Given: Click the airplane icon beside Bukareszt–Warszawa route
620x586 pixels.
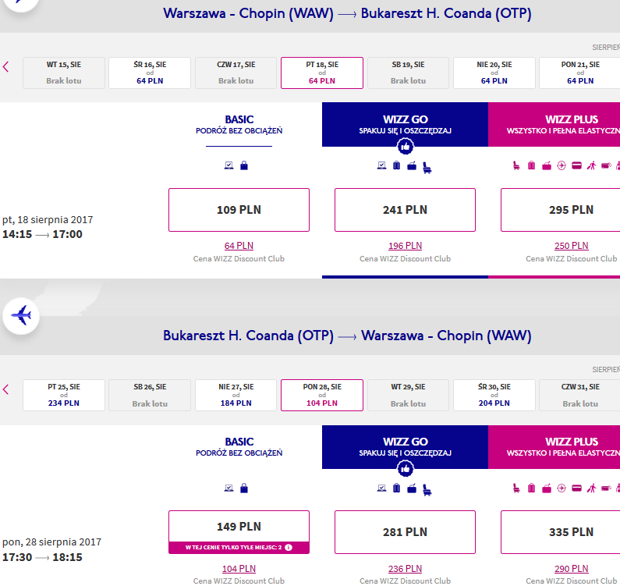Looking at the screenshot, I should tap(21, 316).
